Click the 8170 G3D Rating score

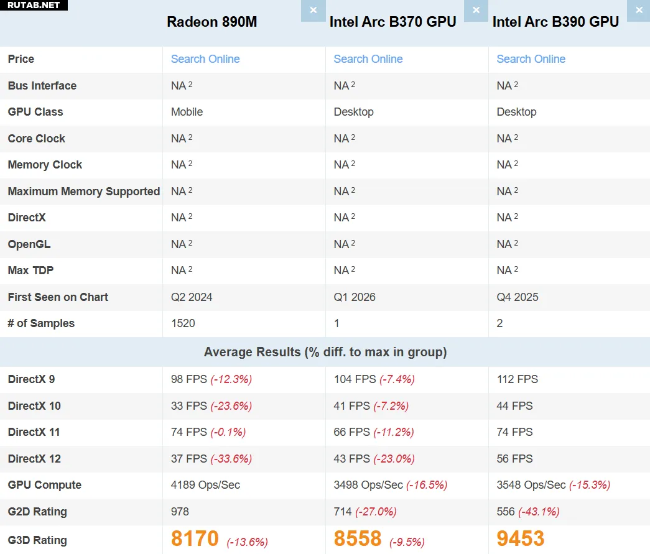tap(195, 538)
